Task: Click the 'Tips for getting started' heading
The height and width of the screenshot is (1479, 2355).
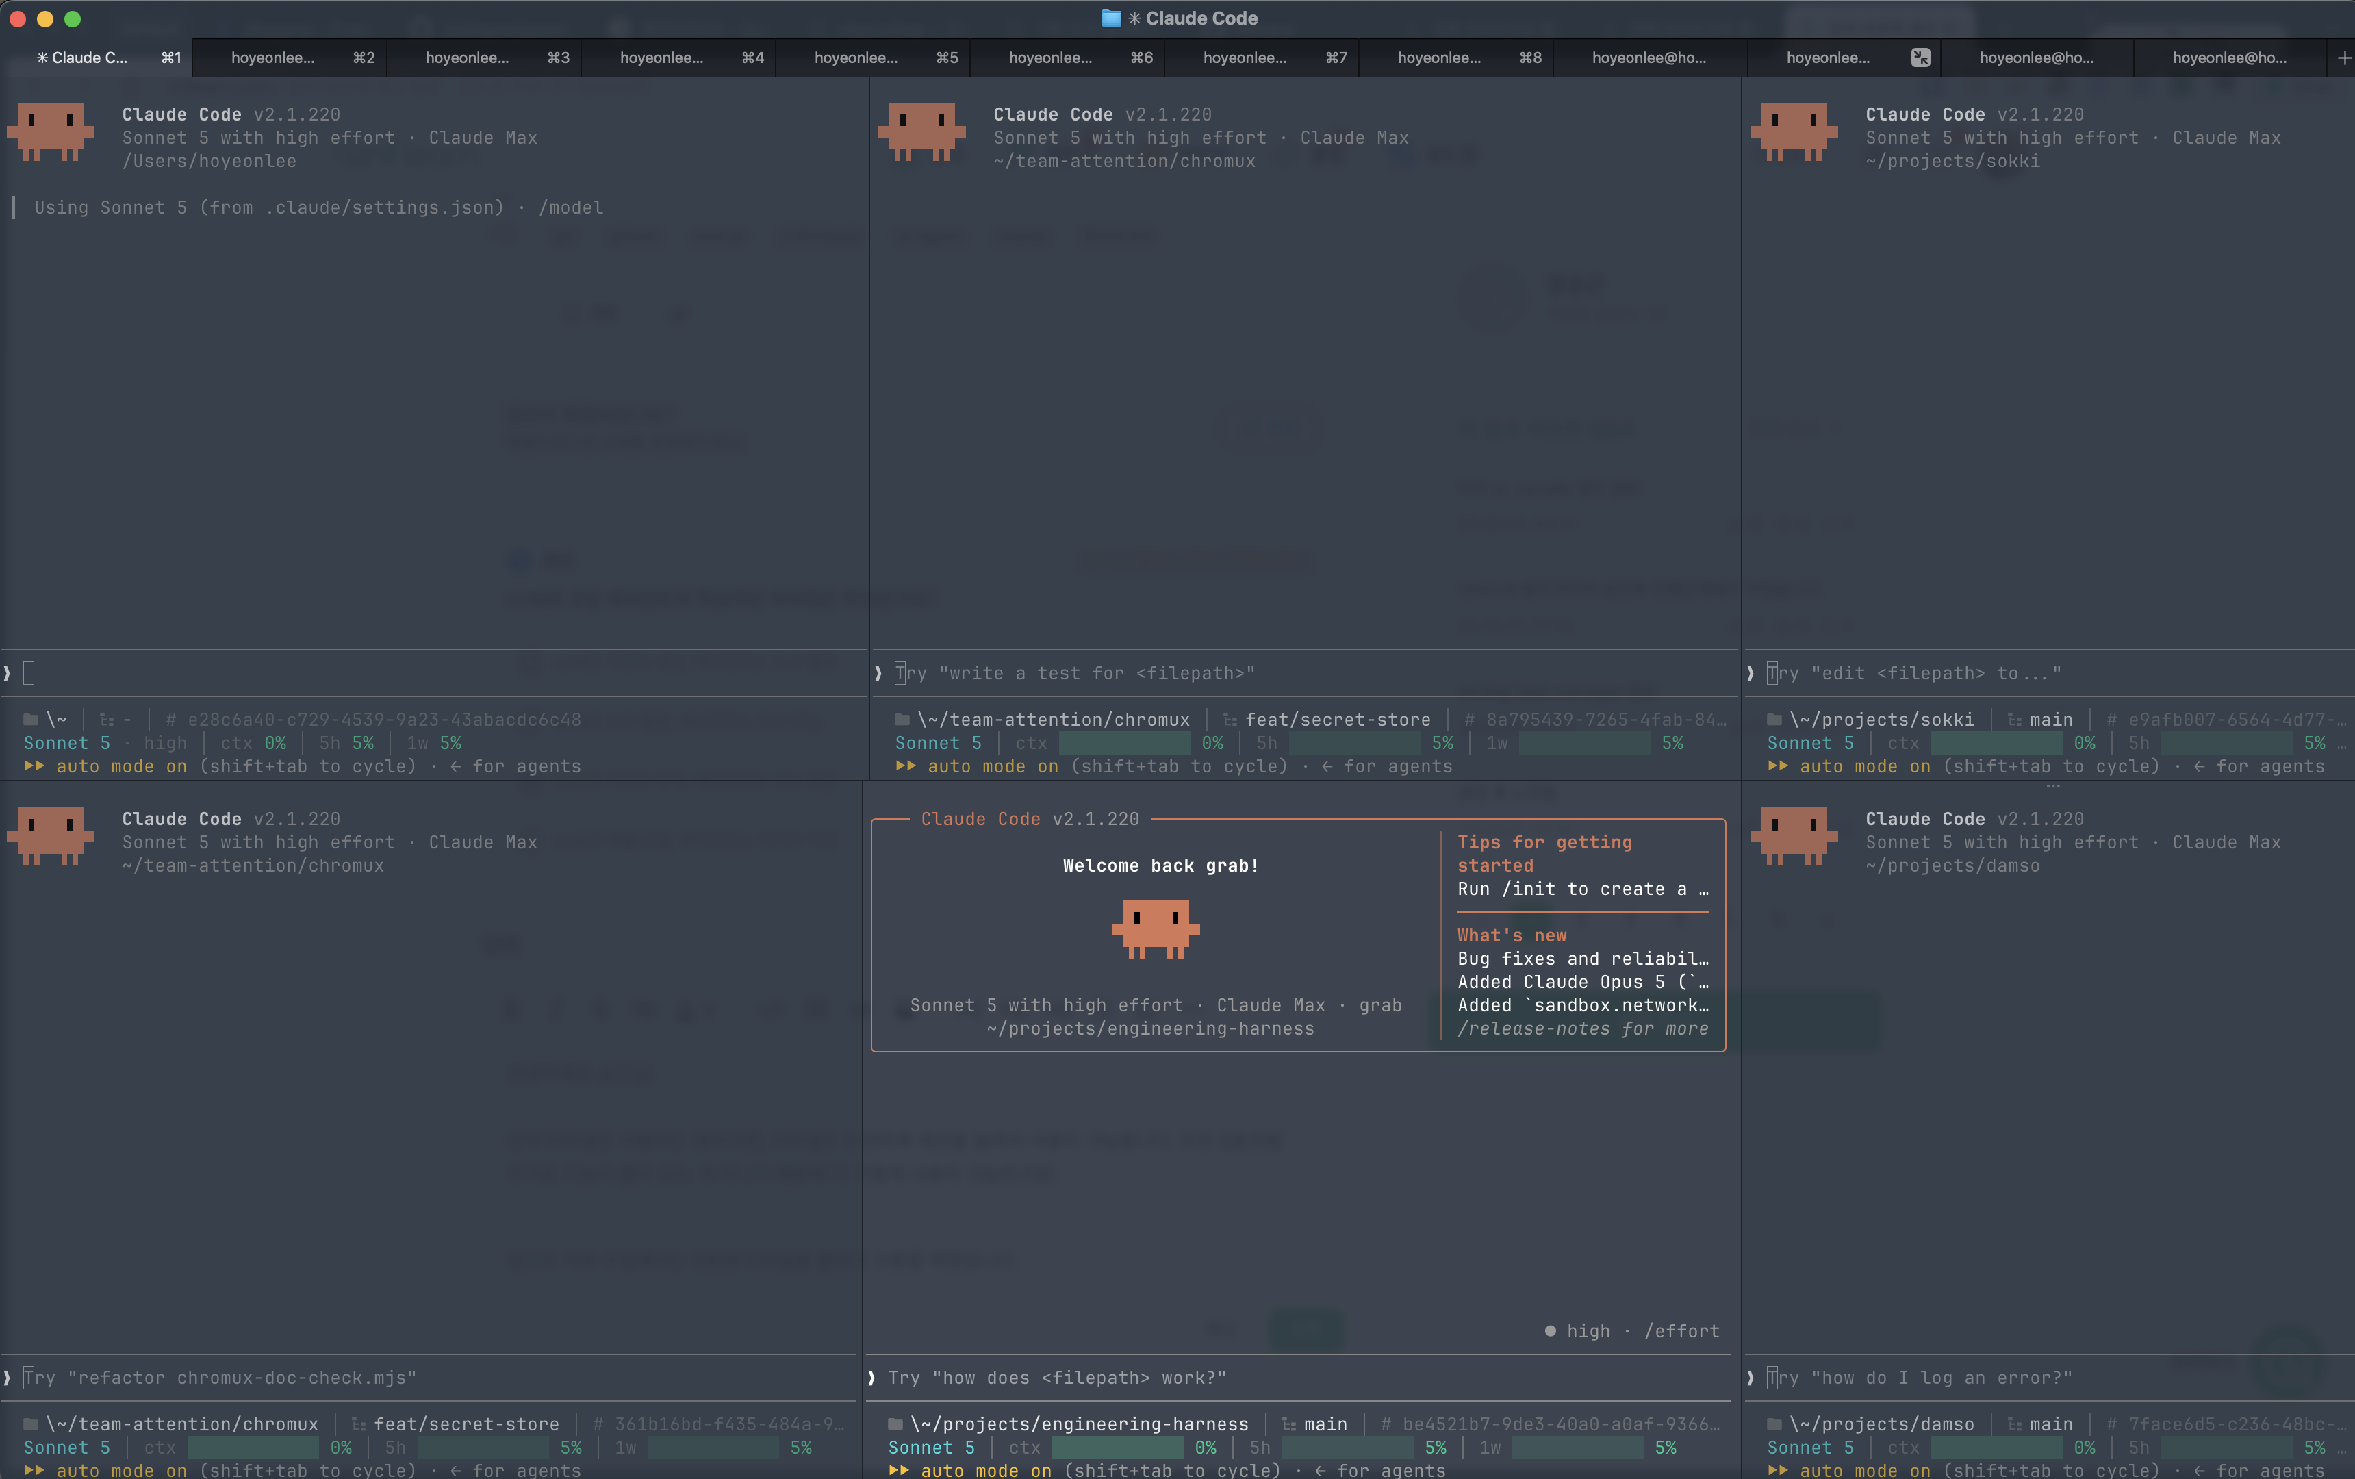Action: coord(1544,854)
